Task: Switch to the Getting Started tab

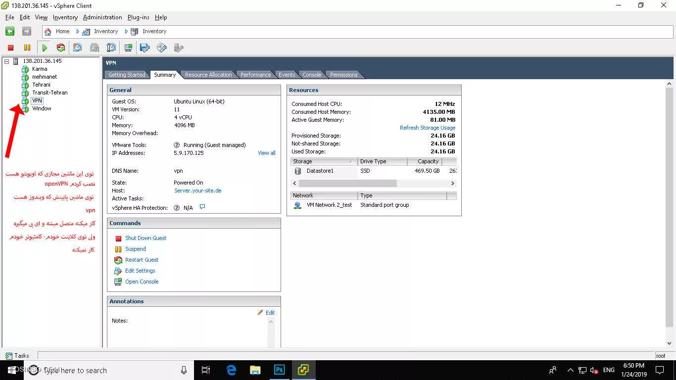Action: (x=127, y=75)
